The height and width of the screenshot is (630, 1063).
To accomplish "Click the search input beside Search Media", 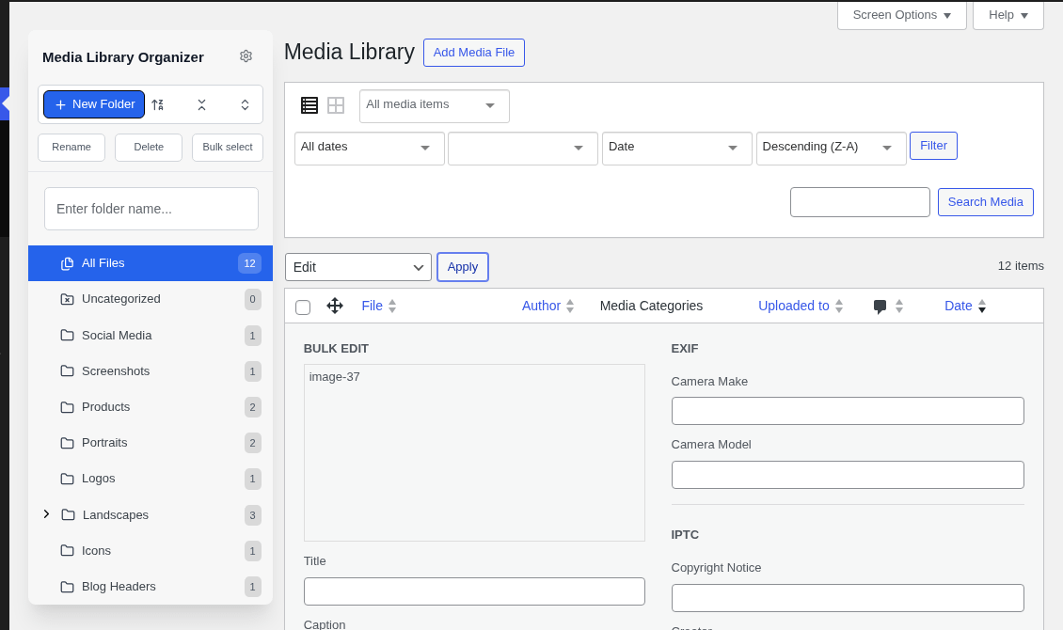I will point(859,202).
